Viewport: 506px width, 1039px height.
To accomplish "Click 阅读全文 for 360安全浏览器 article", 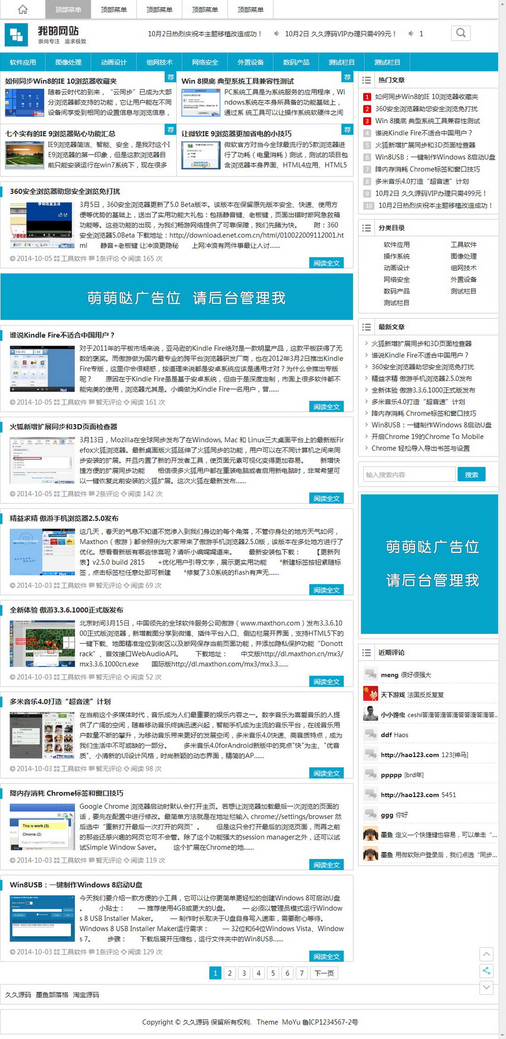I will [x=327, y=263].
